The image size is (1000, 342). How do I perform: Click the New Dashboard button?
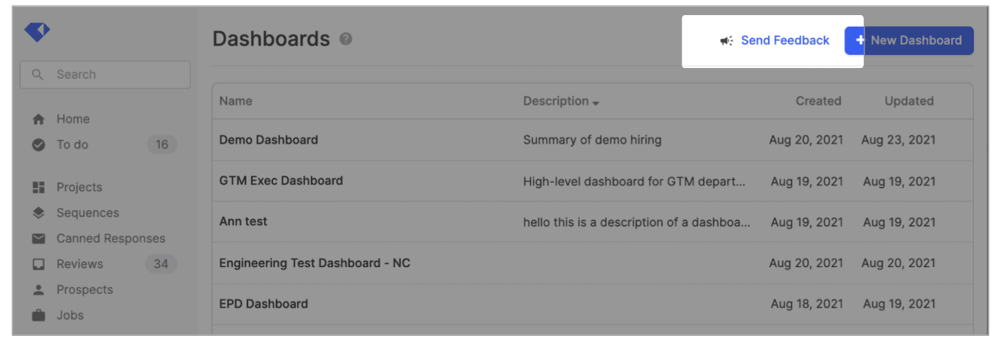[909, 41]
